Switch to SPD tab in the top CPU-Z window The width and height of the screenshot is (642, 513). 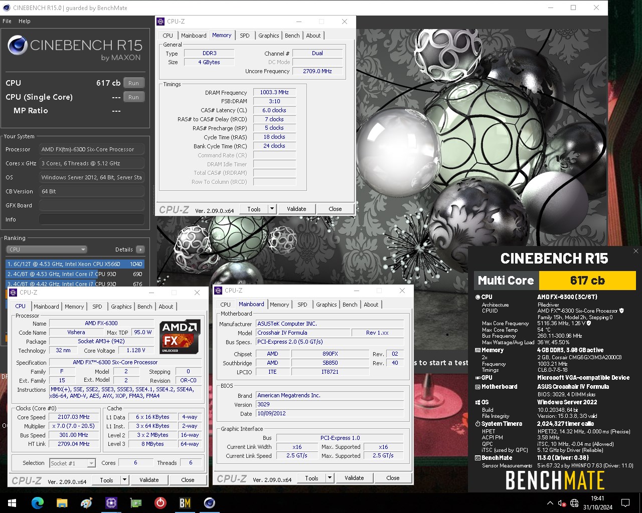pos(245,36)
